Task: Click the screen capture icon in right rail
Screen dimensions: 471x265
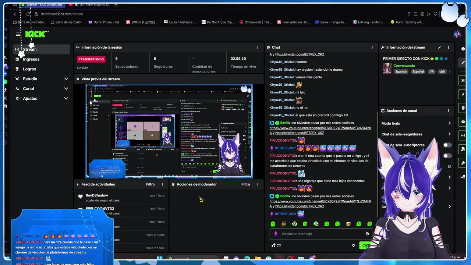Action: coord(463,81)
